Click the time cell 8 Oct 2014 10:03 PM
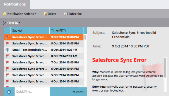Image resolution: width=169 pixels, height=96 pixels. 65,43
